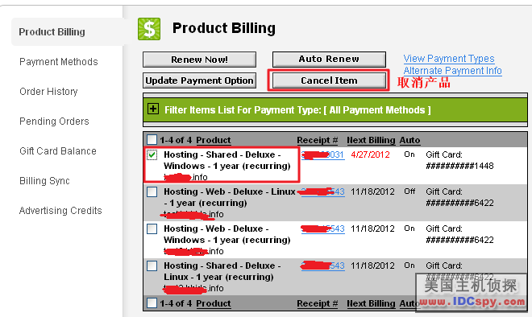This screenshot has width=532, height=317.
Task: Sort by Receipt # column in top header
Action: click(x=318, y=140)
